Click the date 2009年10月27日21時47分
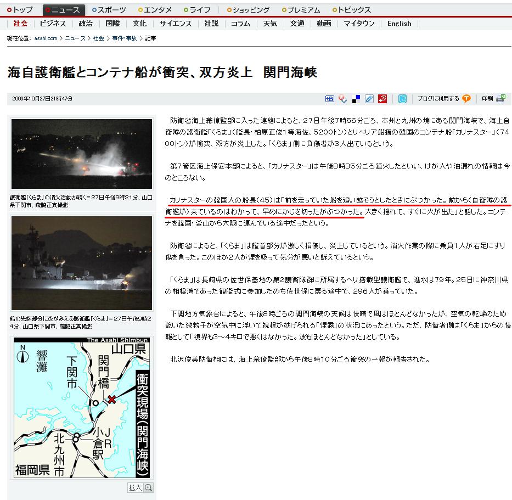Image resolution: width=512 pixels, height=500 pixels. (42, 98)
